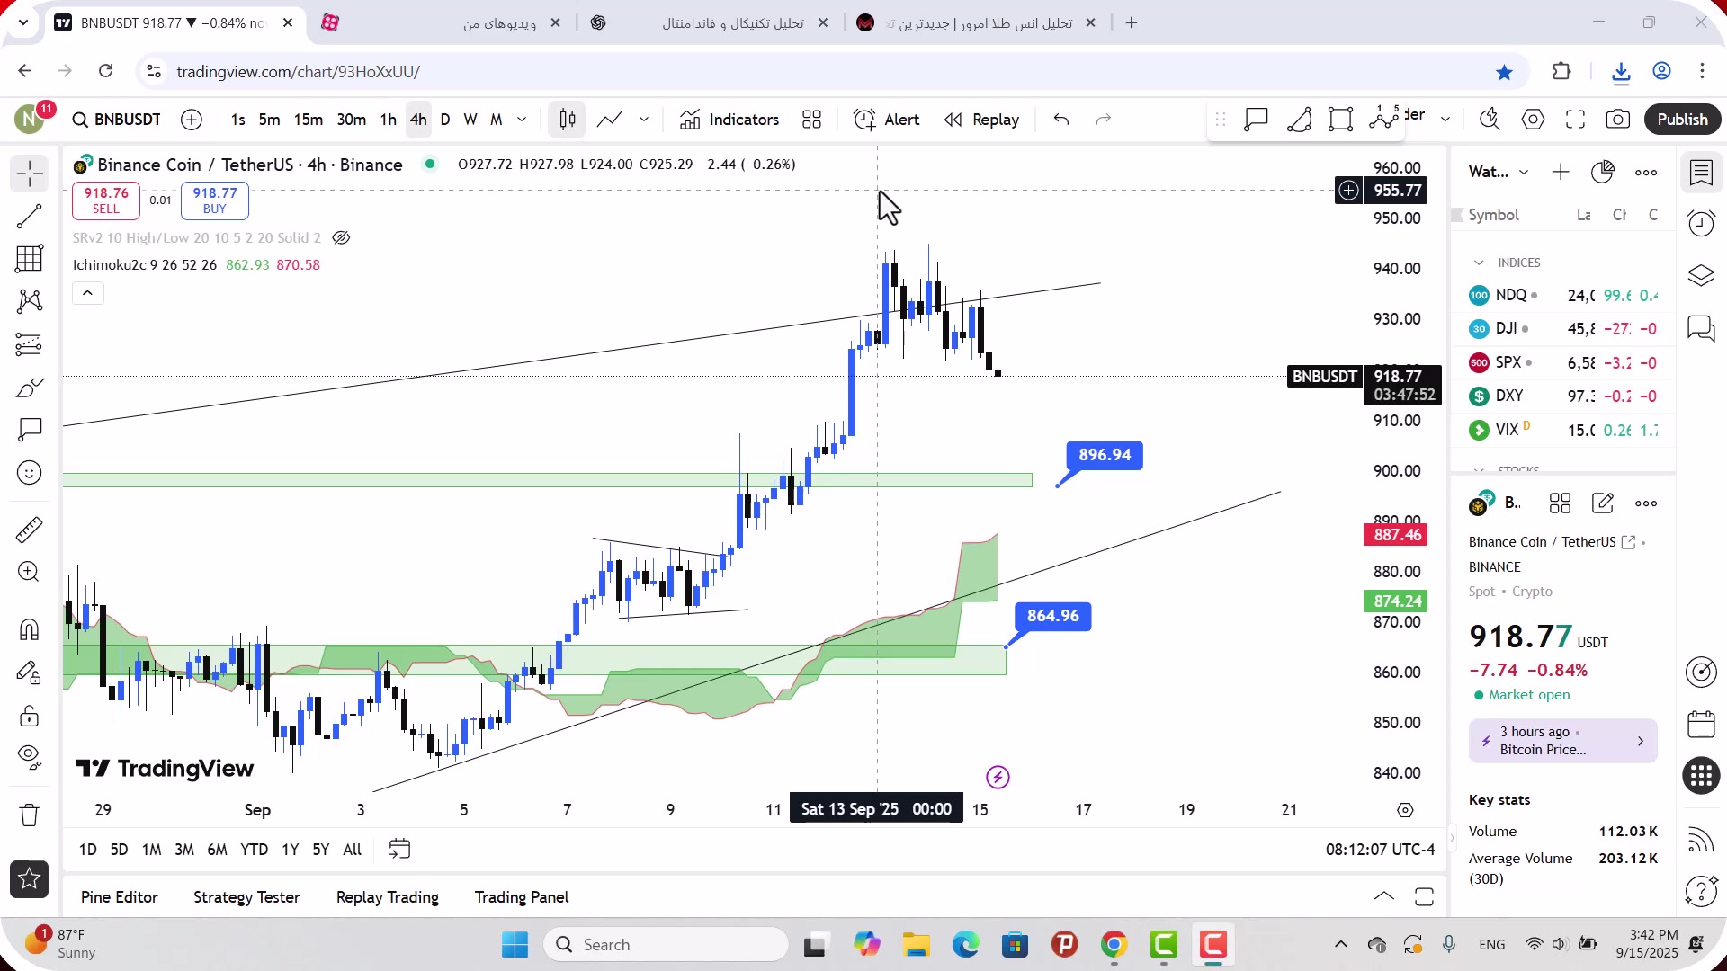Add a symbol to compare
This screenshot has height=971, width=1727.
click(192, 120)
